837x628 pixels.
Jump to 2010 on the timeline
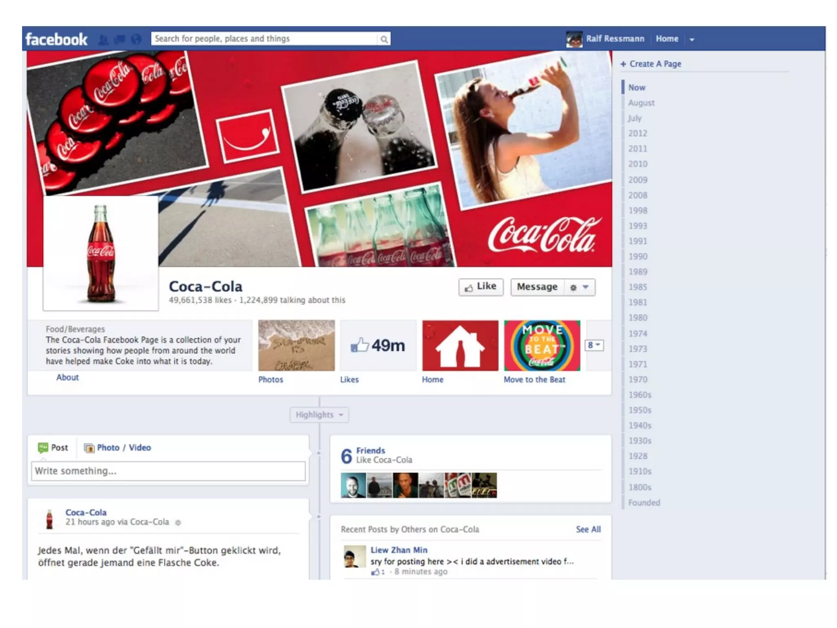[x=638, y=164]
